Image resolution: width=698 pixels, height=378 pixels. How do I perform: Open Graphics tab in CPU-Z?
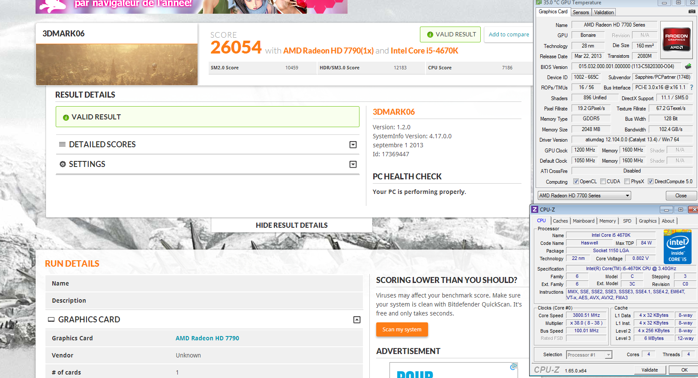click(647, 221)
